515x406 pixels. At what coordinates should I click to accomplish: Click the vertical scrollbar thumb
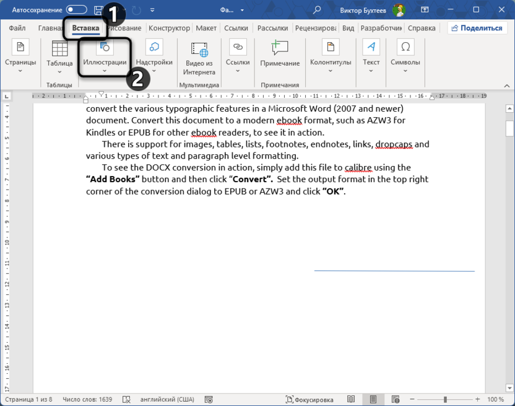(509, 127)
